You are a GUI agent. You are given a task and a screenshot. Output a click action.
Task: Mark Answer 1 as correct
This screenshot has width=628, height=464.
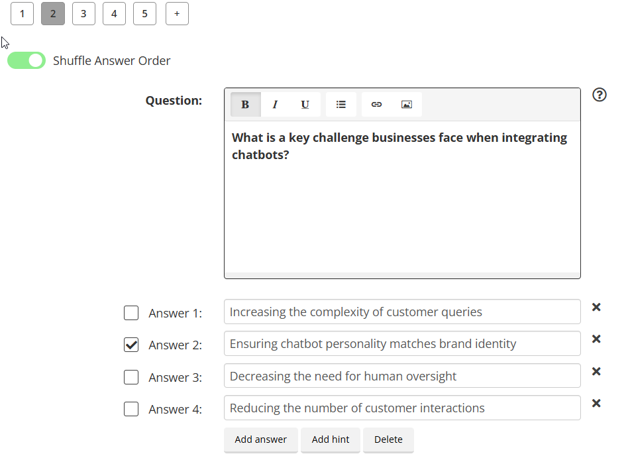click(x=131, y=313)
